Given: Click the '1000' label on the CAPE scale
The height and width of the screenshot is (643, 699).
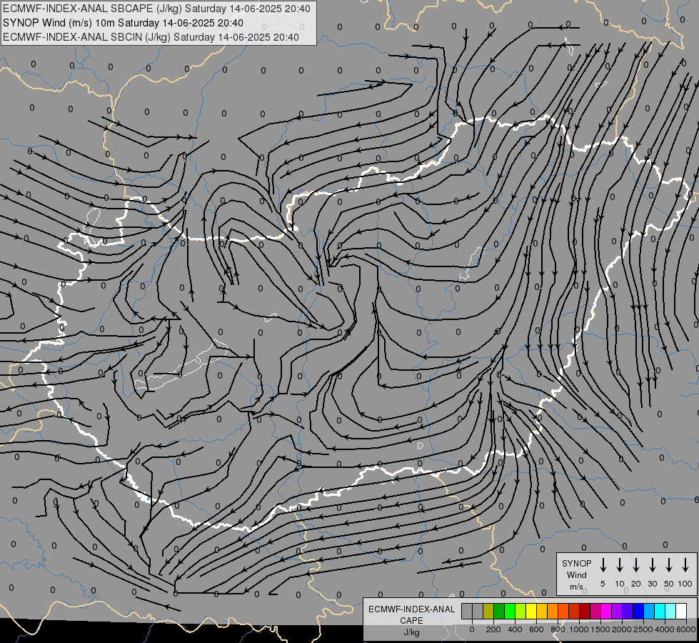Looking at the screenshot, I should pyautogui.click(x=579, y=629).
